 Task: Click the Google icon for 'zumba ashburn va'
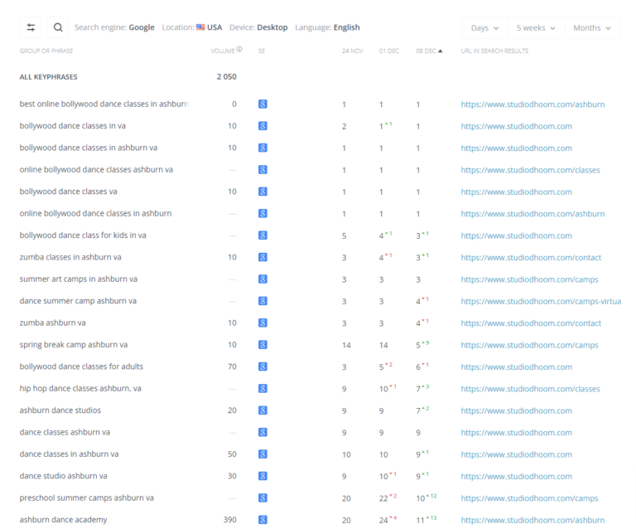tap(263, 323)
